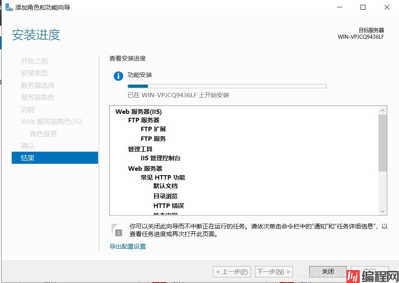Click the 角色服务 step in sidebar

[43, 134]
